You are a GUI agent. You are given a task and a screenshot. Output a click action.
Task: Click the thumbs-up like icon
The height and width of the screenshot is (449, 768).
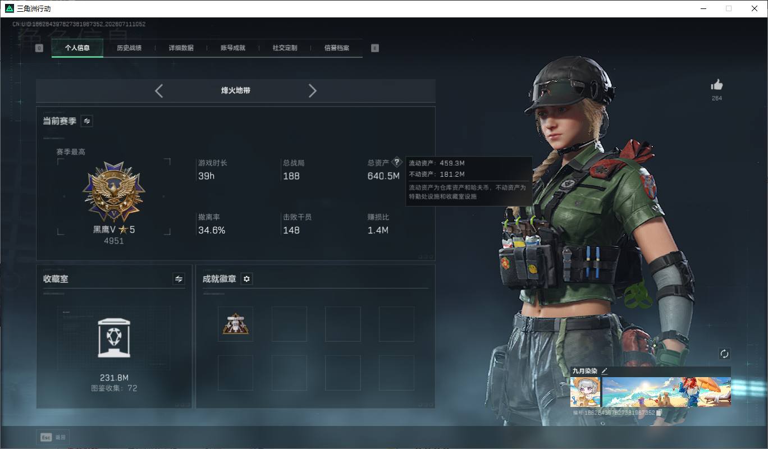[717, 85]
